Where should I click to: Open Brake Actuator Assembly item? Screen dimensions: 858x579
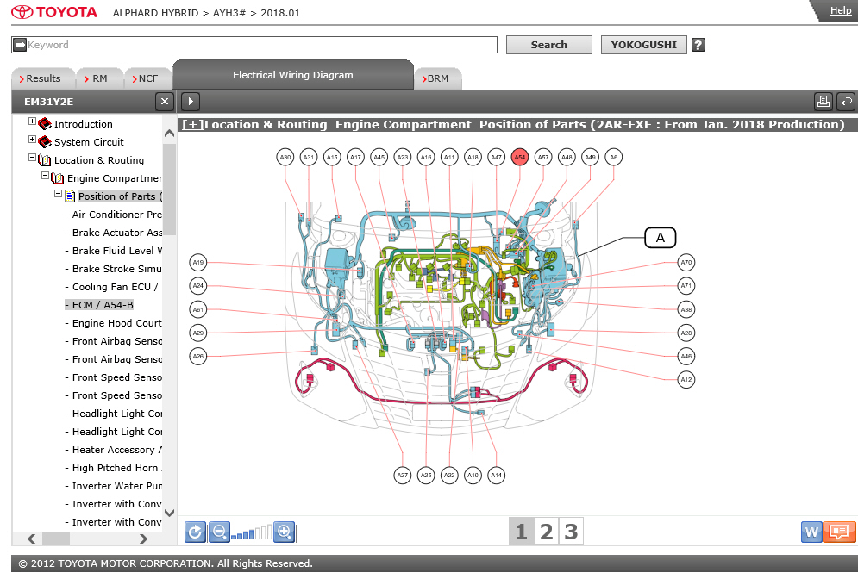coord(116,233)
